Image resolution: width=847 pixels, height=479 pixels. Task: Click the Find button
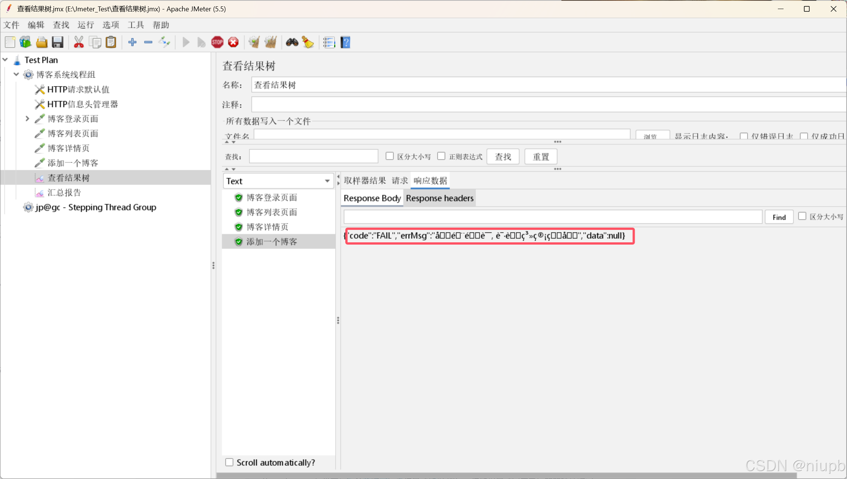779,217
